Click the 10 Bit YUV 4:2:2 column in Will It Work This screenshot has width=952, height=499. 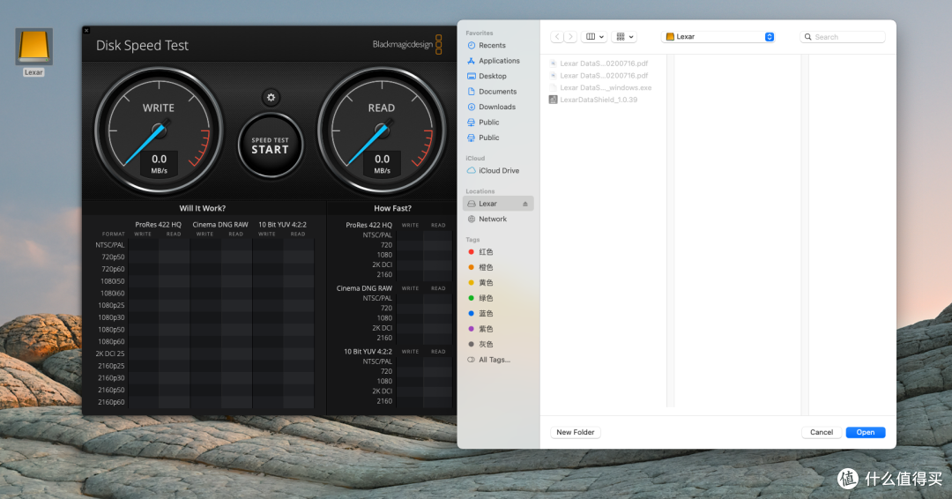(282, 225)
